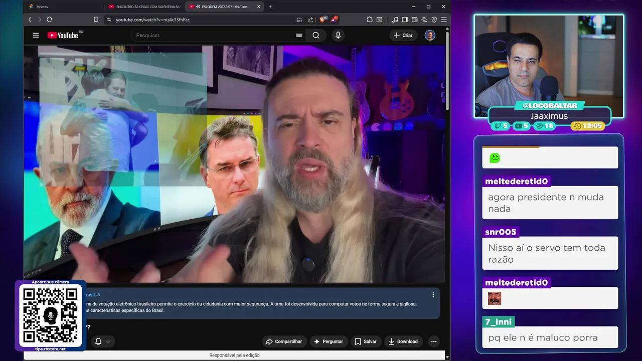Open the browser main menu icon
642x361 pixels.
[x=443, y=20]
